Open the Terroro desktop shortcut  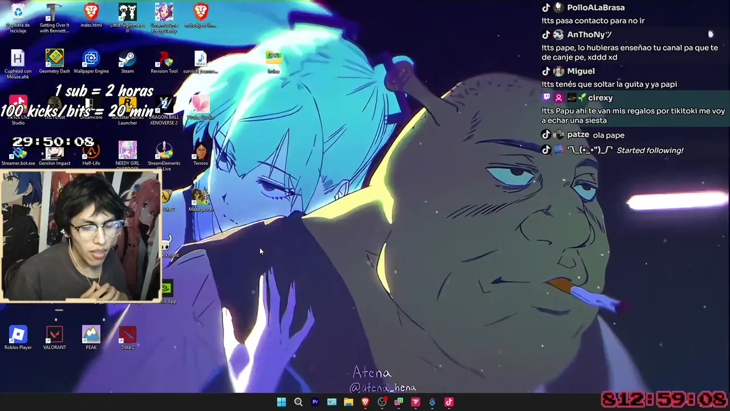(201, 153)
